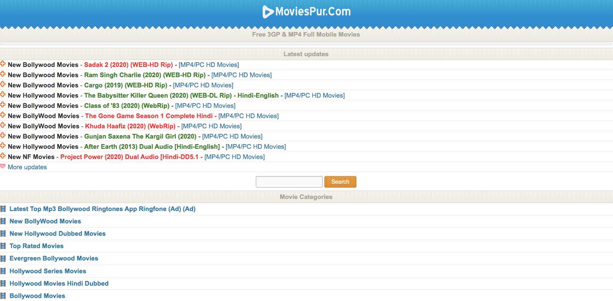Open Evergreen Bollywood Movies category
This screenshot has height=301, width=613.
(54, 258)
